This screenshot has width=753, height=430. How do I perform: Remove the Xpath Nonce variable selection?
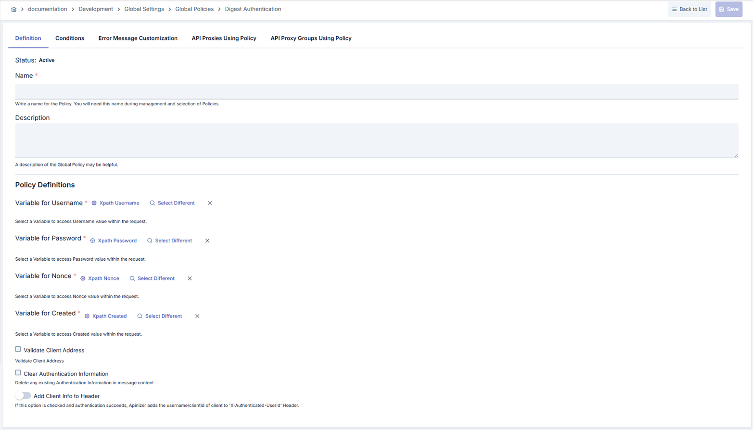(x=190, y=278)
